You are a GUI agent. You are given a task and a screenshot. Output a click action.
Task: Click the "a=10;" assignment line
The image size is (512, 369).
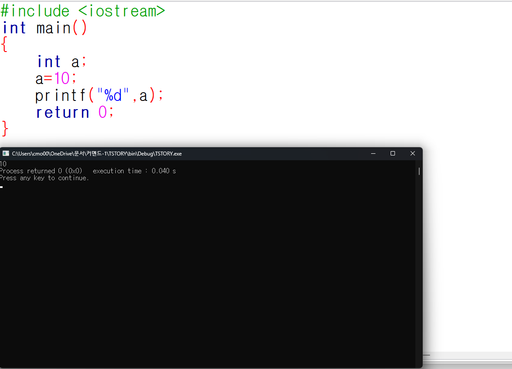click(56, 79)
